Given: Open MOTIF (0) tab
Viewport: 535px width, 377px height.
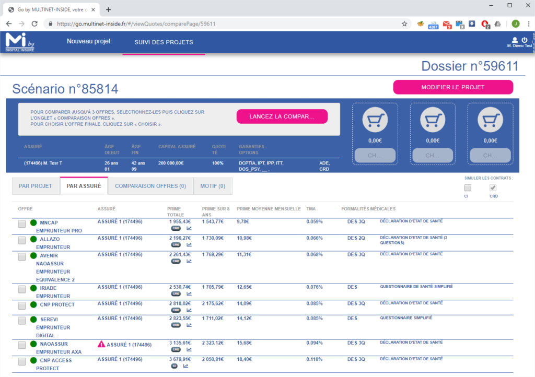Looking at the screenshot, I should click(x=213, y=186).
